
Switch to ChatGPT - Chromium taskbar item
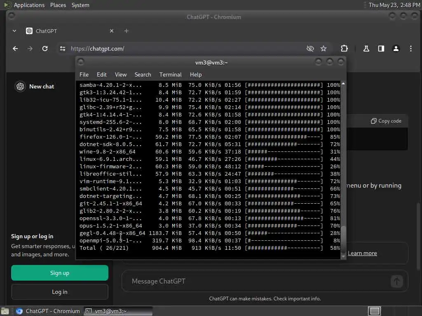[49, 311]
